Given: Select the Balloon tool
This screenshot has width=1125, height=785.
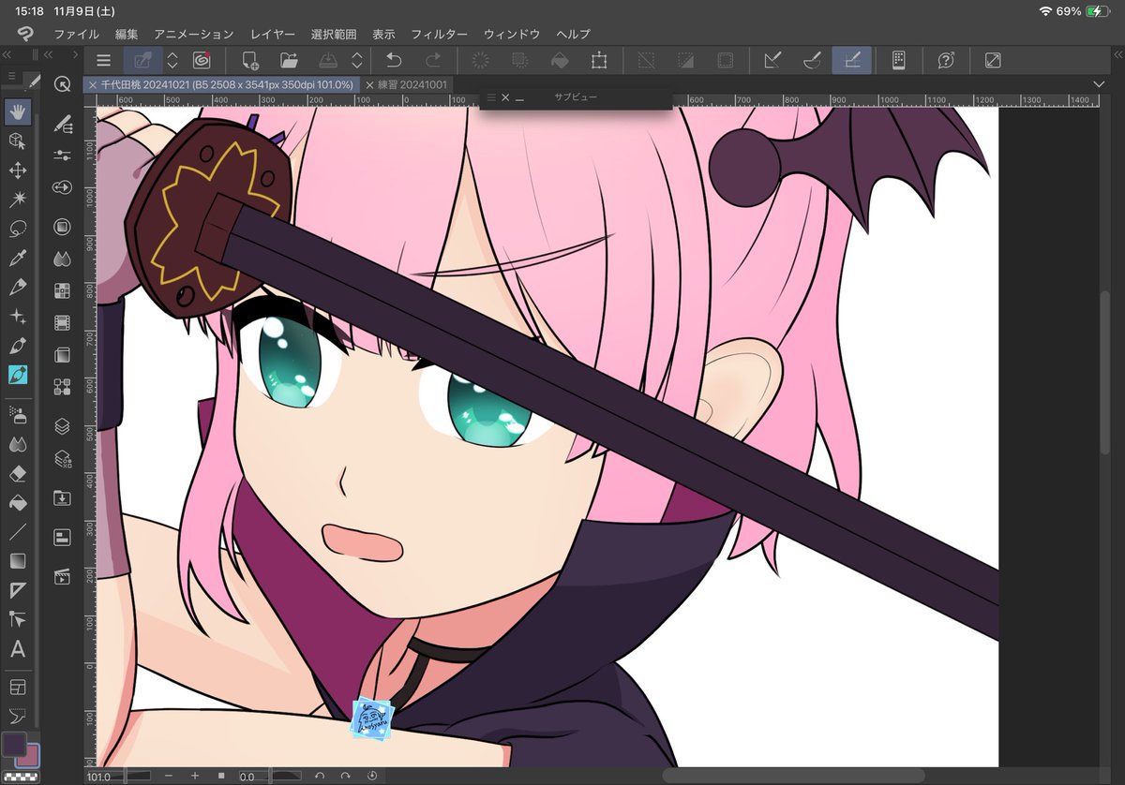Looking at the screenshot, I should (x=17, y=718).
